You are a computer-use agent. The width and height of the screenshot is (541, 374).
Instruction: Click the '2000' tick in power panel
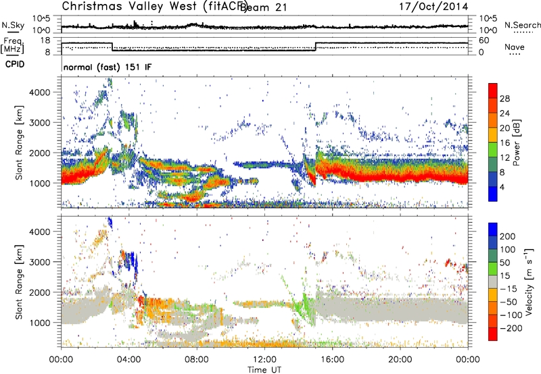click(40, 153)
